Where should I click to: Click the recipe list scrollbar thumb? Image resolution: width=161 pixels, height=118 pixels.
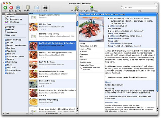tap(77, 24)
